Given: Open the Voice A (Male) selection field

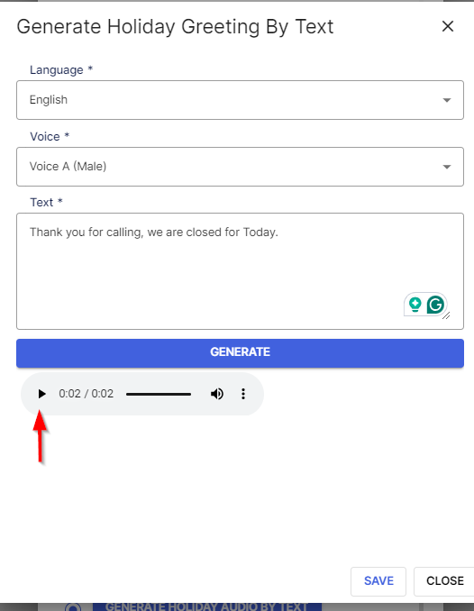Looking at the screenshot, I should (240, 167).
